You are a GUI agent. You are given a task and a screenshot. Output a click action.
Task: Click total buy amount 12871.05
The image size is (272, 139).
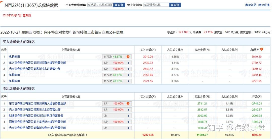tap(148, 135)
